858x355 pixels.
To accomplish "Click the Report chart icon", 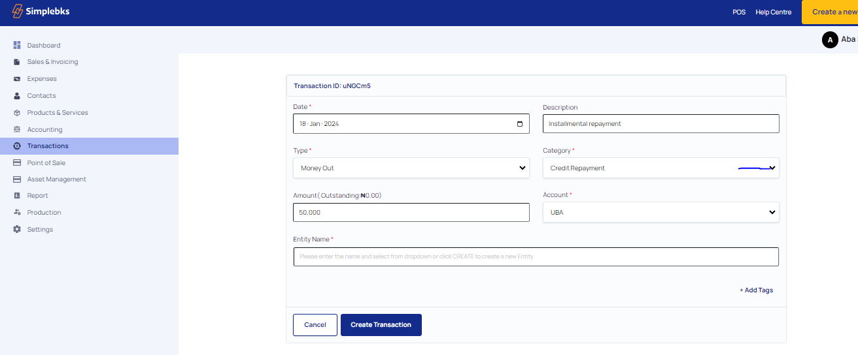I will [17, 196].
